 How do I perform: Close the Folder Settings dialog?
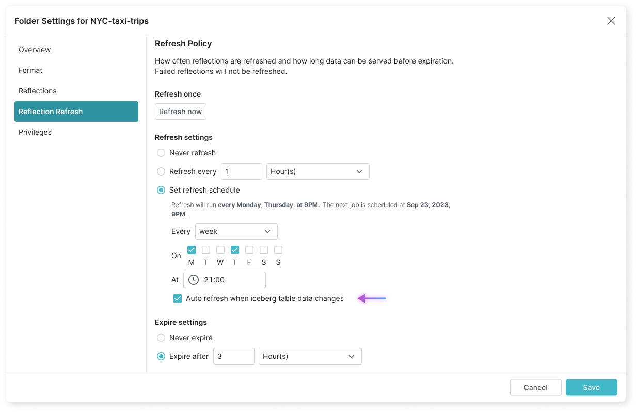click(x=611, y=21)
